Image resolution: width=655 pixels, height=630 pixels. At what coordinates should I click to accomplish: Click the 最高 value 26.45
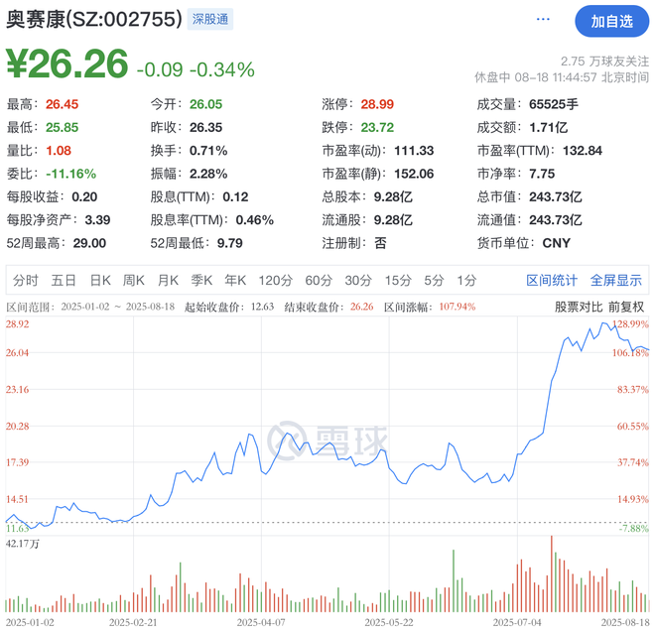[x=62, y=104]
